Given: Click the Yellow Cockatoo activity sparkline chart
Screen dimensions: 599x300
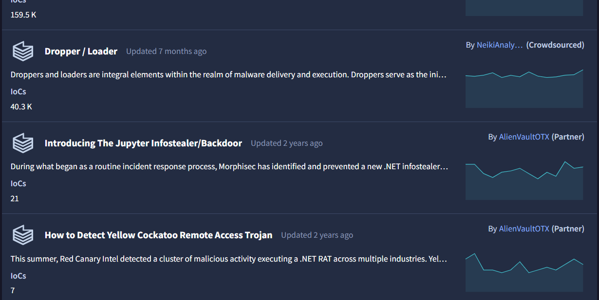Looking at the screenshot, I should [x=524, y=273].
